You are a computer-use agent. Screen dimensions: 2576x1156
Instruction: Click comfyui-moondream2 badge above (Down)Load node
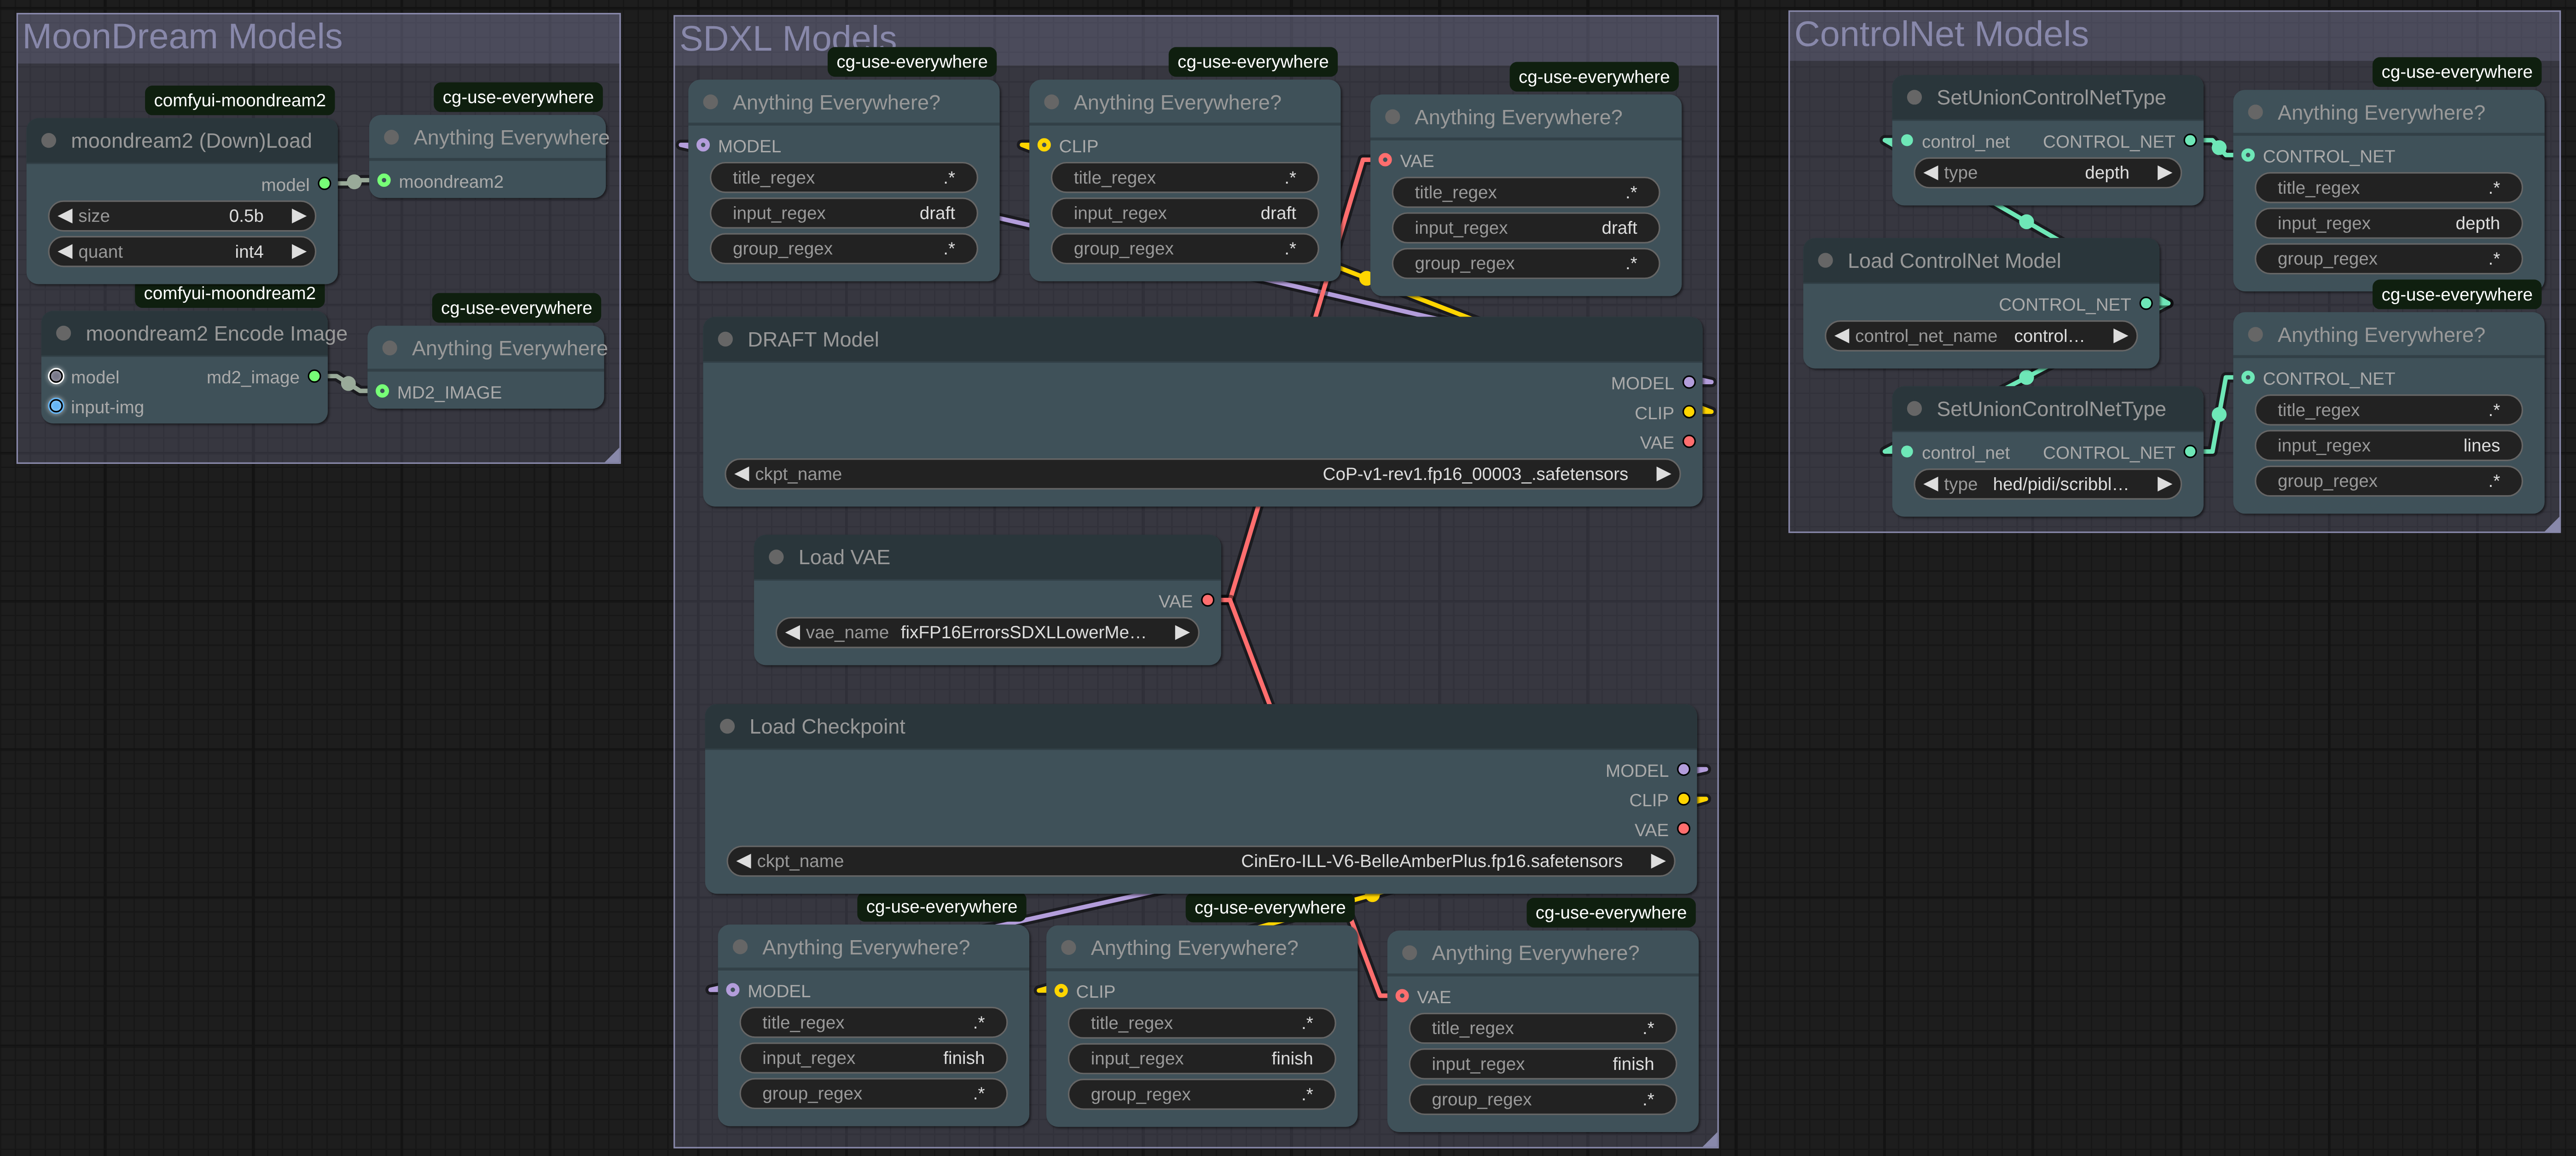tap(239, 100)
